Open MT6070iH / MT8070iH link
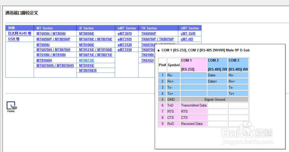The width and height of the screenshot is (289, 152). tap(53, 50)
